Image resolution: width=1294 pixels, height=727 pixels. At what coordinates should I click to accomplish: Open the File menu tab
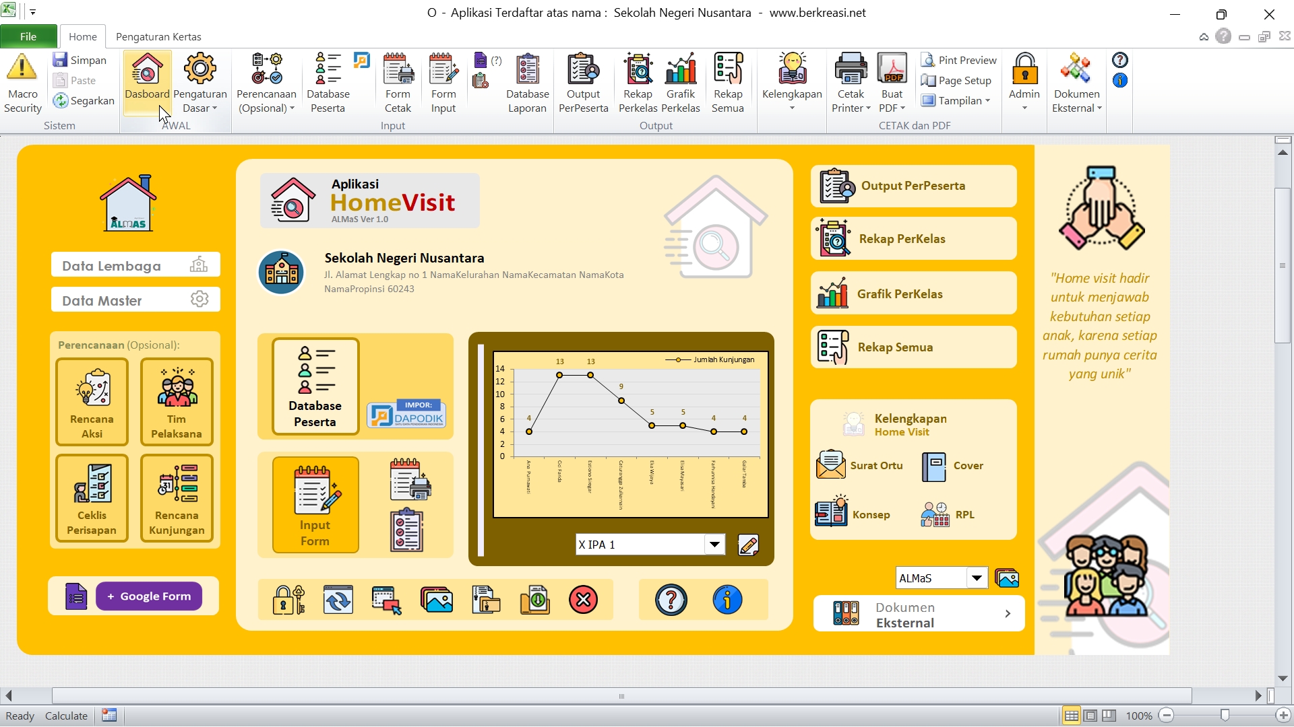pos(28,36)
